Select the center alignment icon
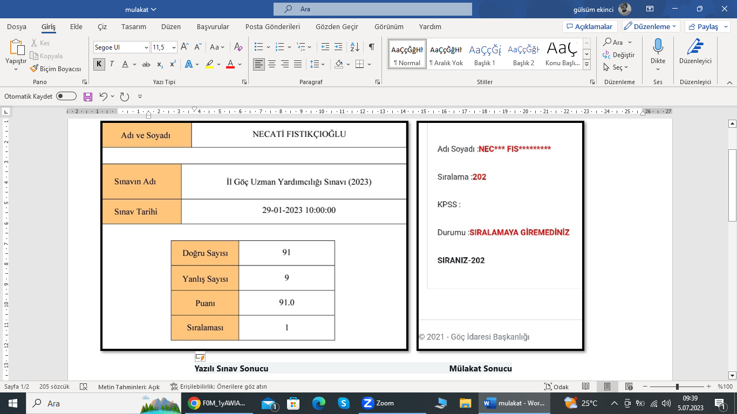Image resolution: width=737 pixels, height=414 pixels. 272,64
